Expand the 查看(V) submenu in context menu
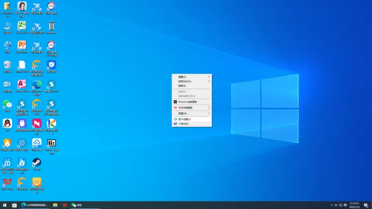The image size is (372, 209). (x=191, y=77)
